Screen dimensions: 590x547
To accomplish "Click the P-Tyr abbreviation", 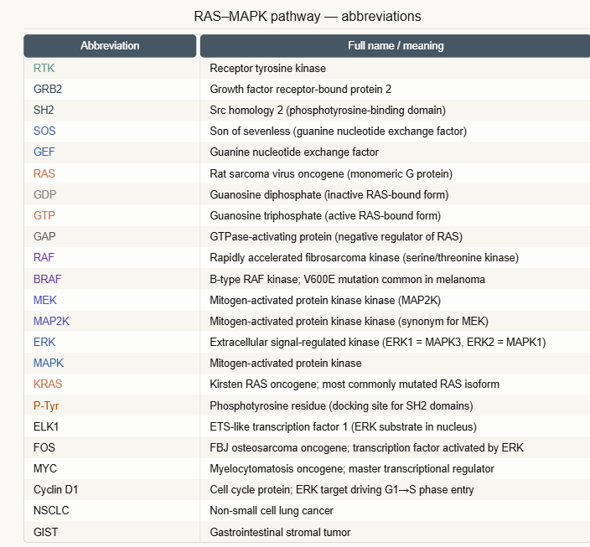I will pyautogui.click(x=48, y=405).
